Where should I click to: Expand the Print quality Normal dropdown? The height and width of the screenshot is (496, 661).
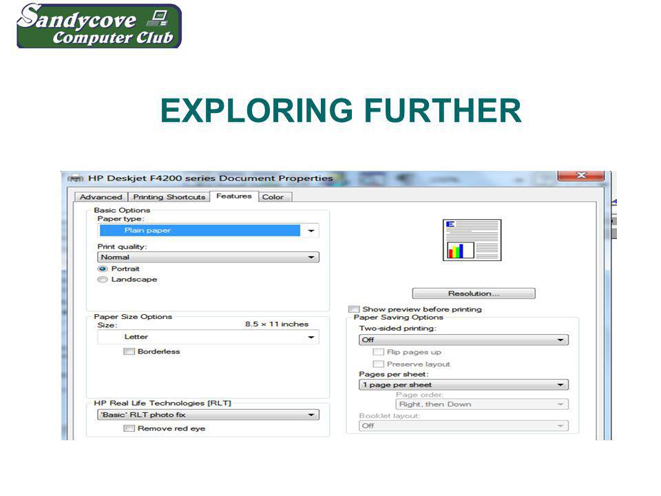pos(208,257)
